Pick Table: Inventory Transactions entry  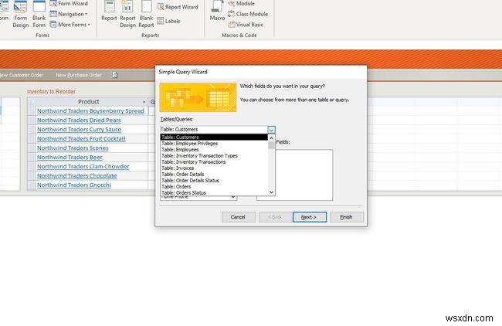click(214, 162)
